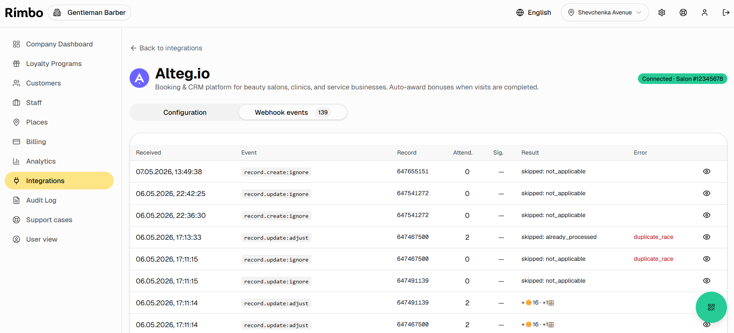Open settings via the gear icon

pyautogui.click(x=662, y=12)
